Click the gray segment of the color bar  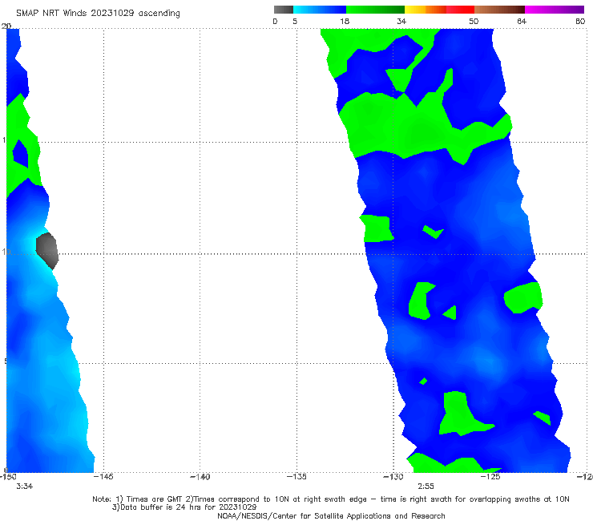[x=284, y=10]
